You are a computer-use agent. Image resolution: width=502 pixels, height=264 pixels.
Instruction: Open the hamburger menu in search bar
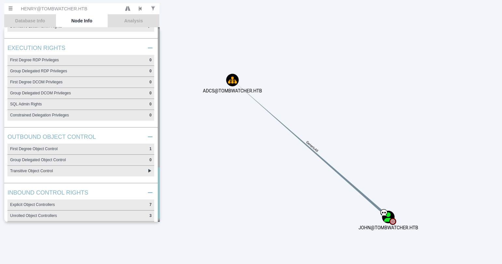(x=10, y=9)
